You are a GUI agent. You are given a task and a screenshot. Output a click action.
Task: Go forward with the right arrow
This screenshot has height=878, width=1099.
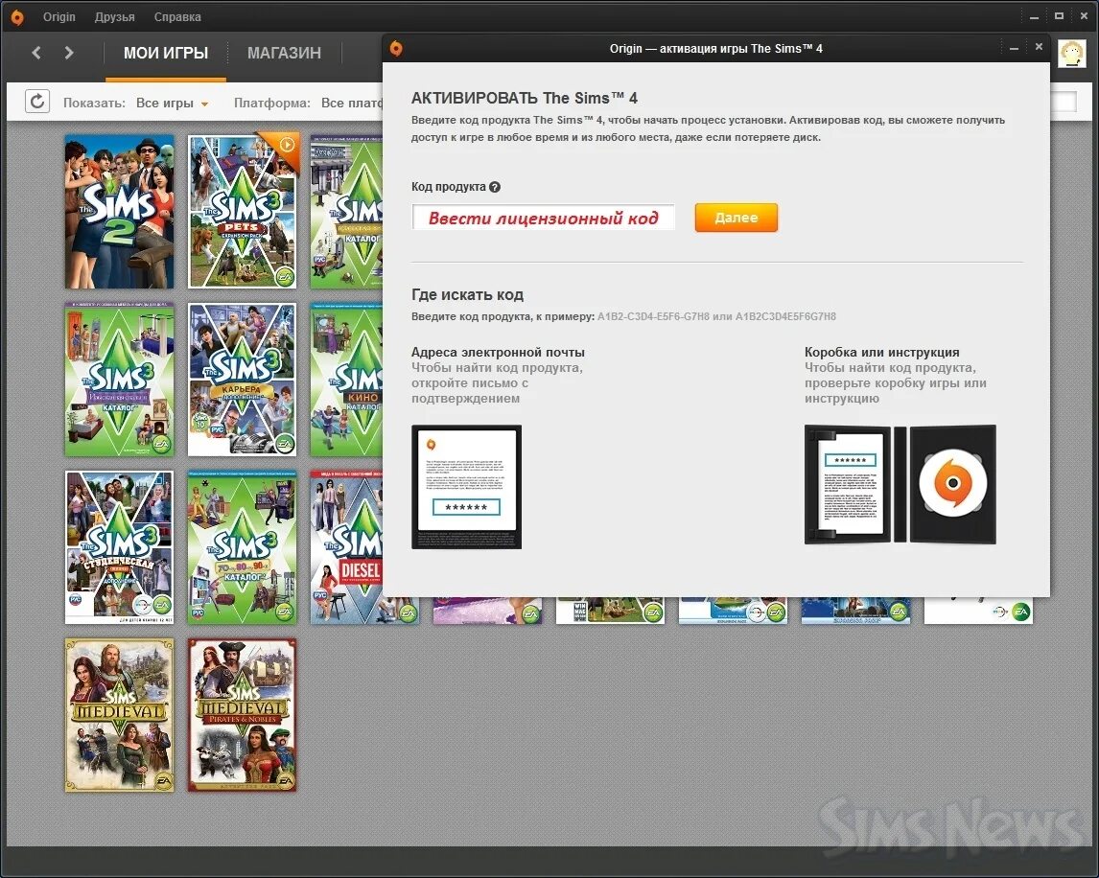68,53
